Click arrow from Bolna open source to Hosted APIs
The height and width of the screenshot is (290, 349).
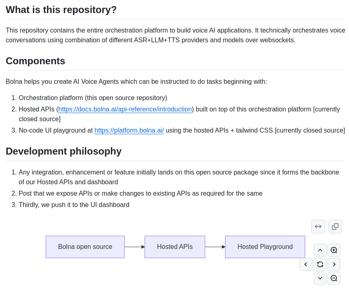pos(134,247)
